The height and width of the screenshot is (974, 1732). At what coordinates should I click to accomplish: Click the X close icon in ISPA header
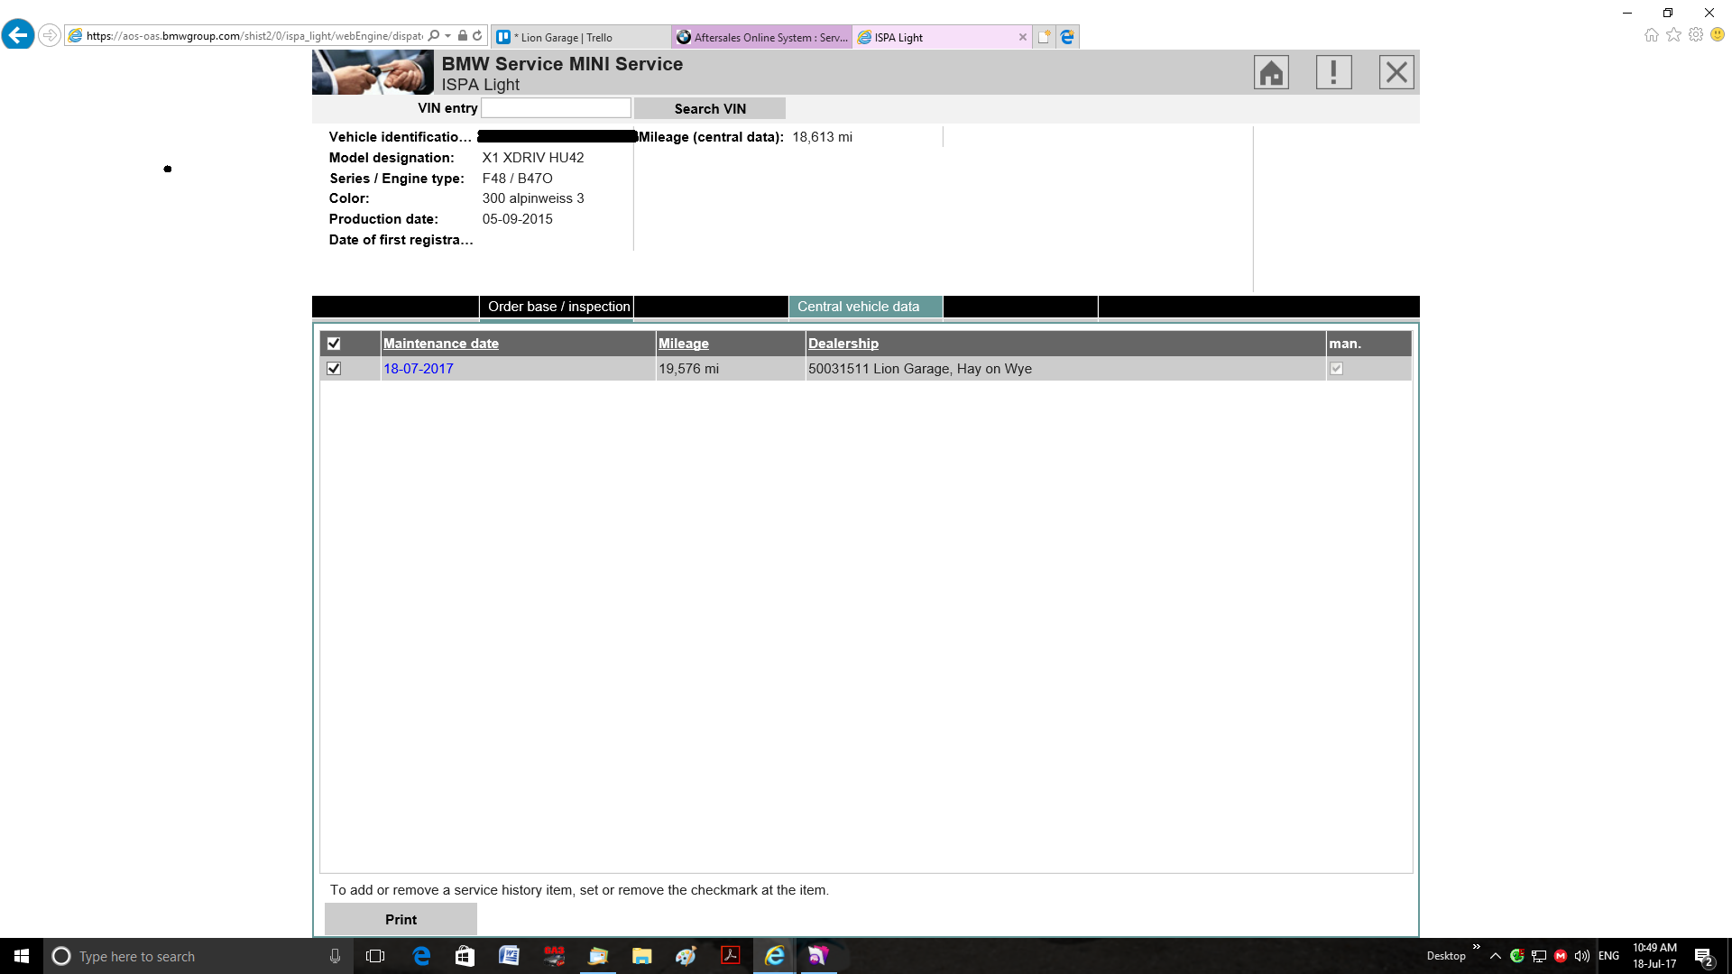[1396, 72]
